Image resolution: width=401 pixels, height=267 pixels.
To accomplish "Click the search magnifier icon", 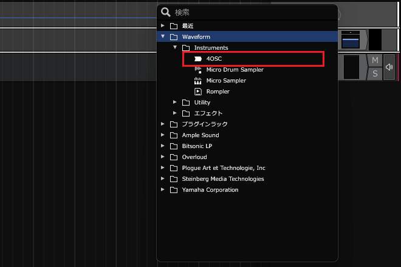I will 165,12.
